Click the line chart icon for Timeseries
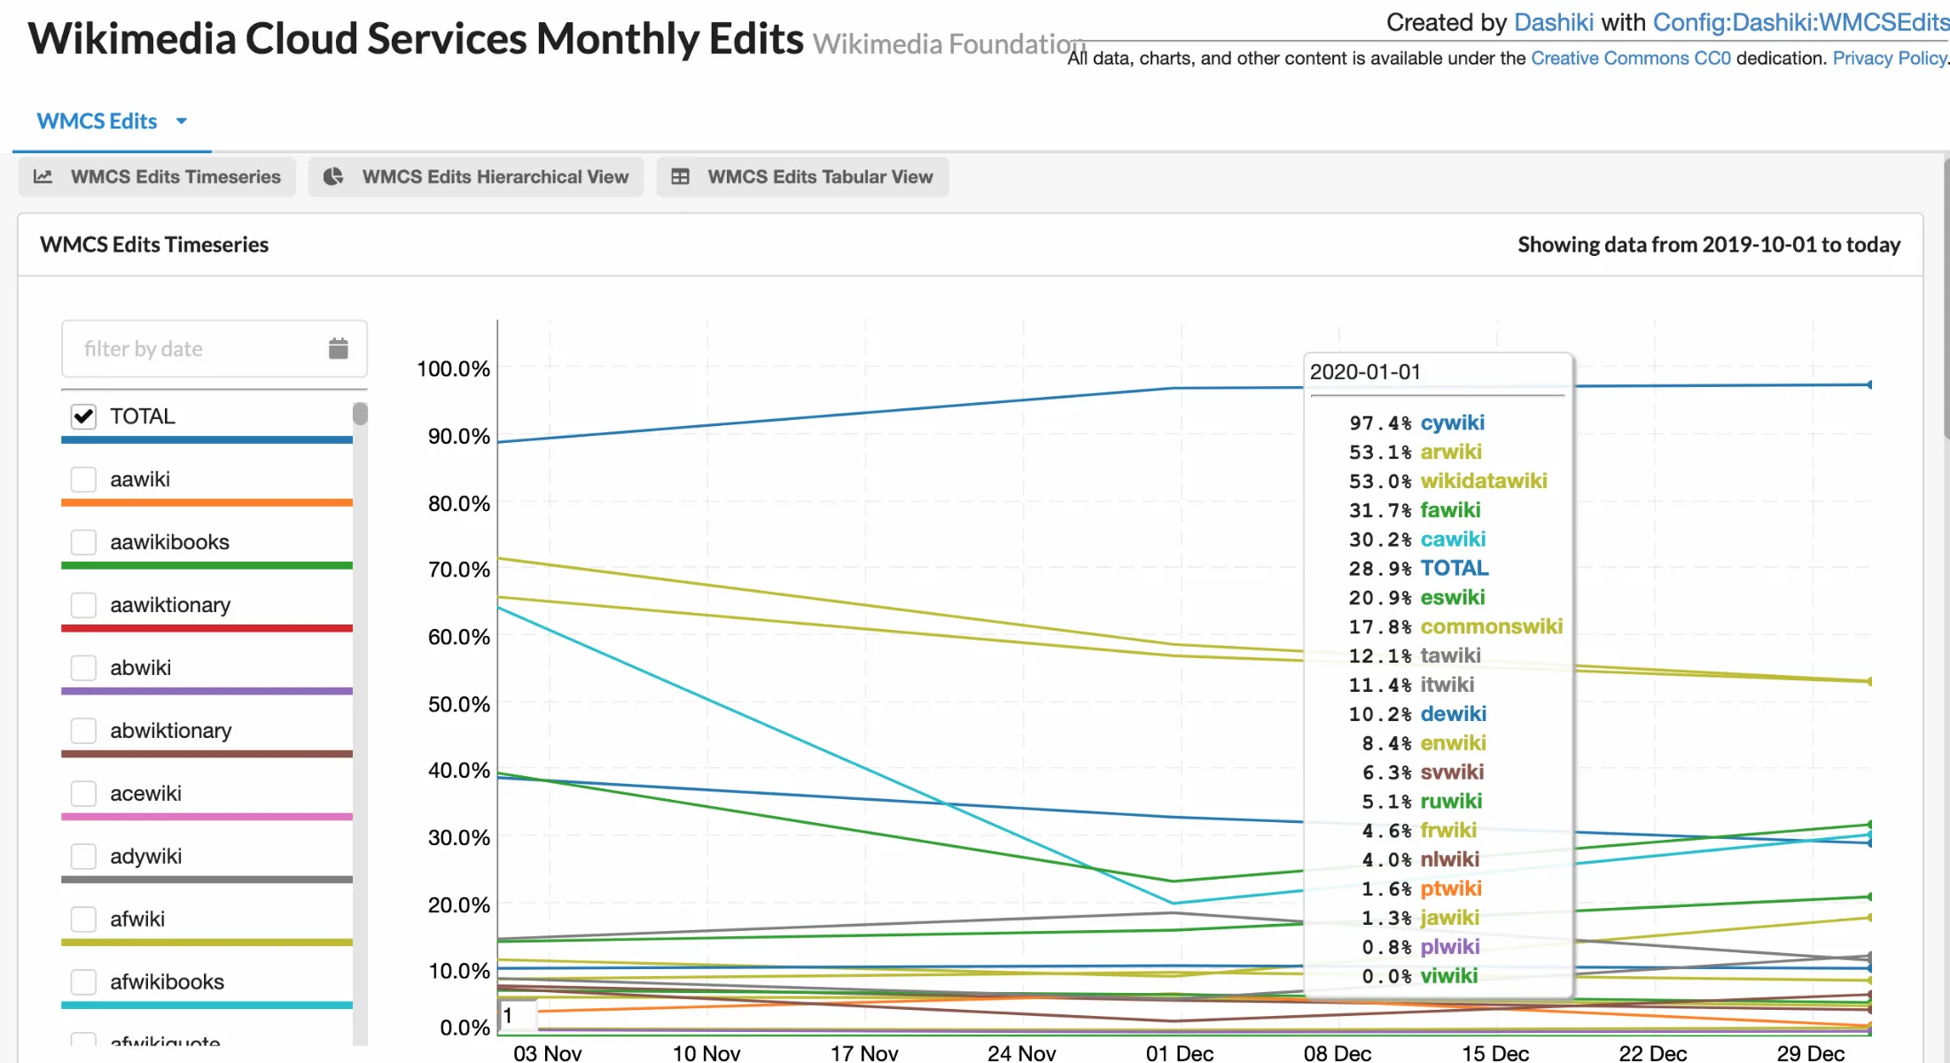The height and width of the screenshot is (1063, 1950). click(43, 177)
